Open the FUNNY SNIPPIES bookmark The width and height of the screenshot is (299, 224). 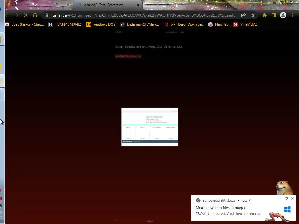[x=65, y=24]
